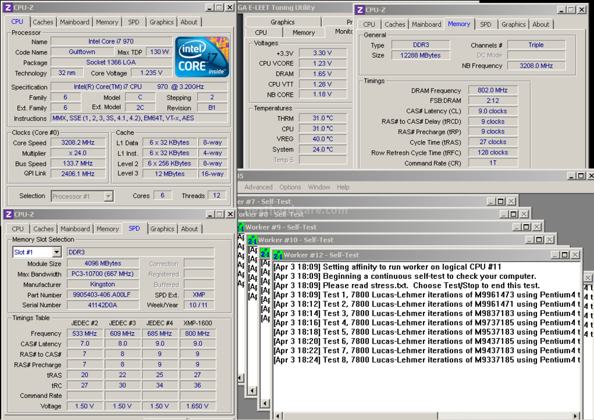Click the QPI Link value '2406.1 MHz'
Image resolution: width=594 pixels, height=420 pixels.
point(78,174)
